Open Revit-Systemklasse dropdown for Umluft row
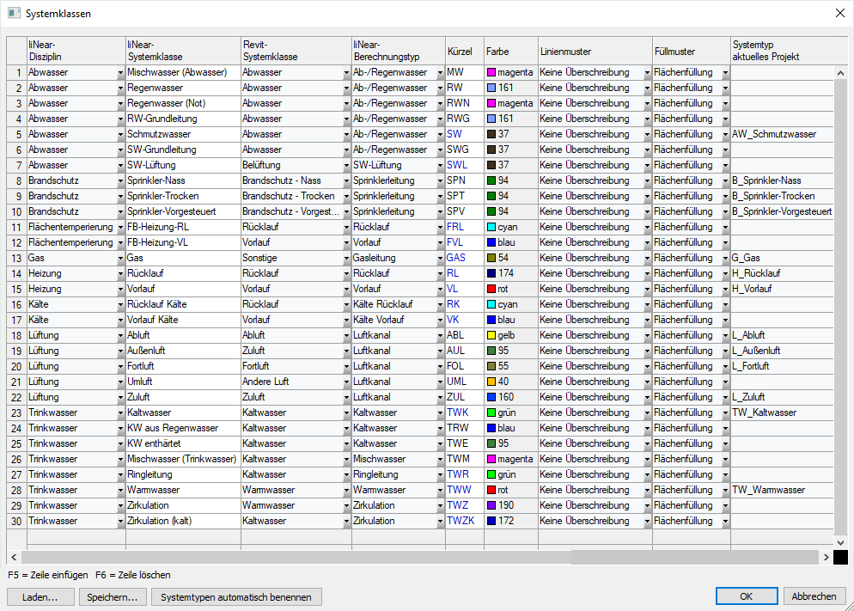The image size is (854, 611). point(346,382)
